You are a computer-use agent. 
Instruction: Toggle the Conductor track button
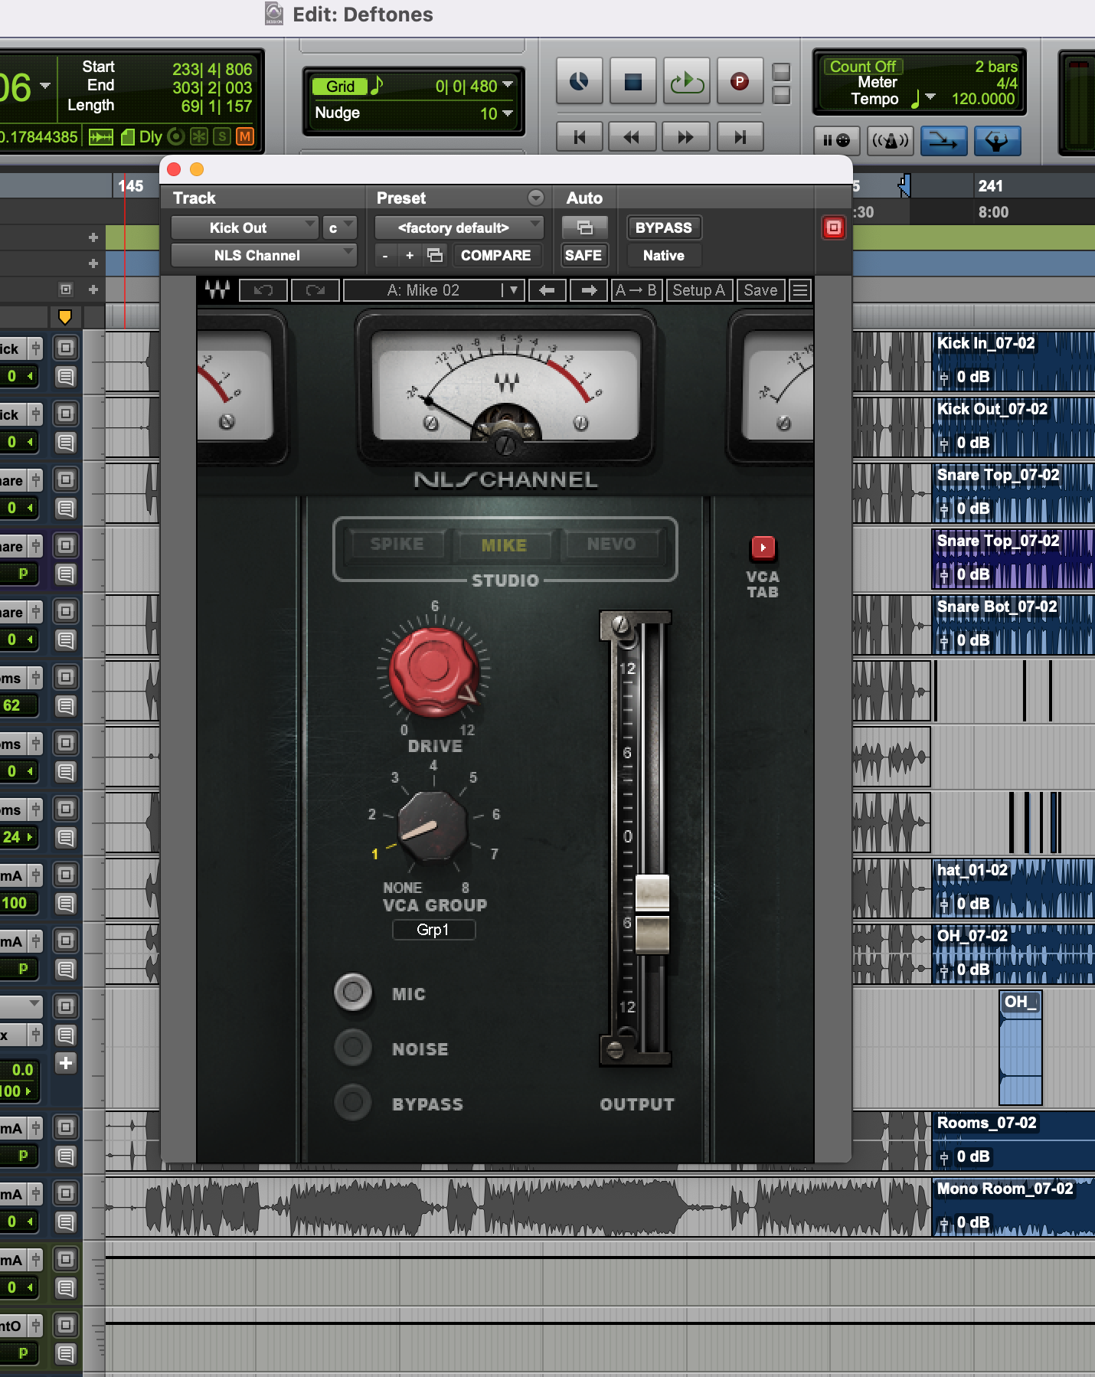[x=997, y=140]
